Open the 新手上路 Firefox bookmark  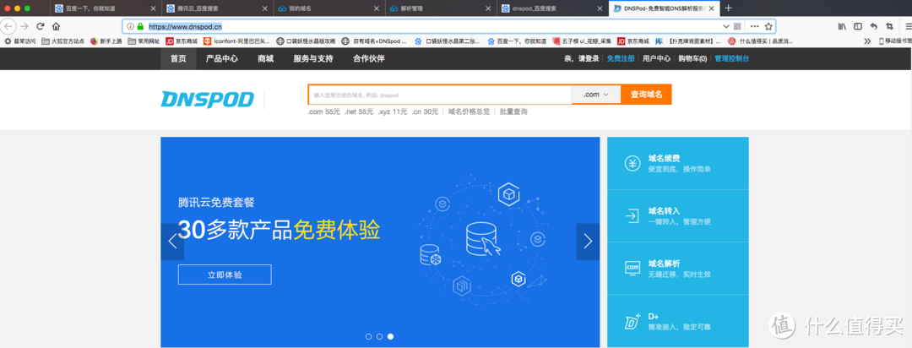click(x=106, y=41)
